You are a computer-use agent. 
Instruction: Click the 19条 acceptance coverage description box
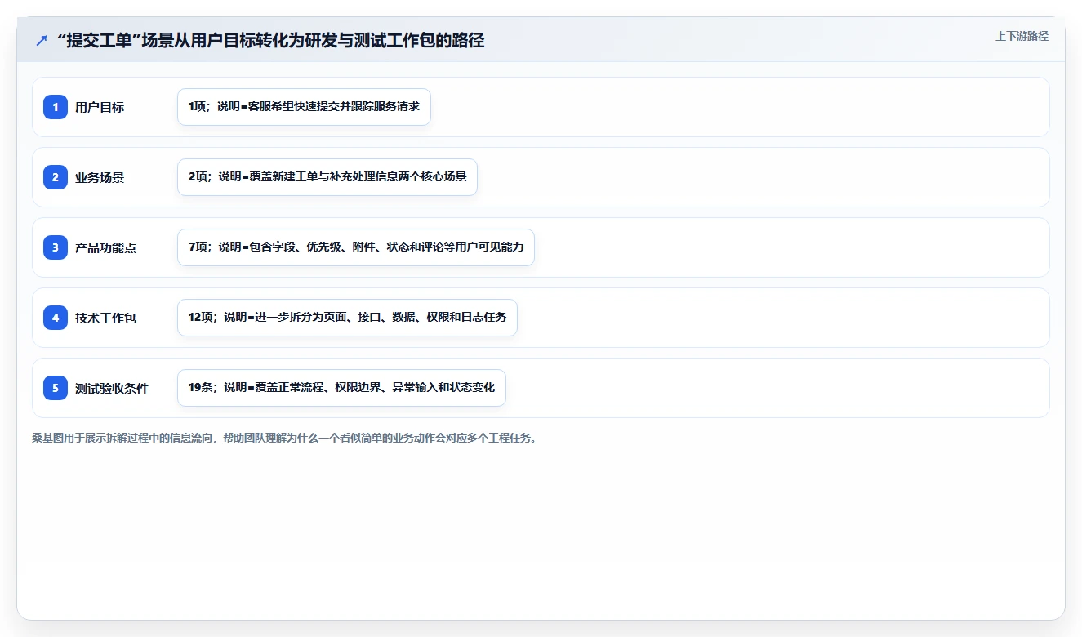coord(341,388)
